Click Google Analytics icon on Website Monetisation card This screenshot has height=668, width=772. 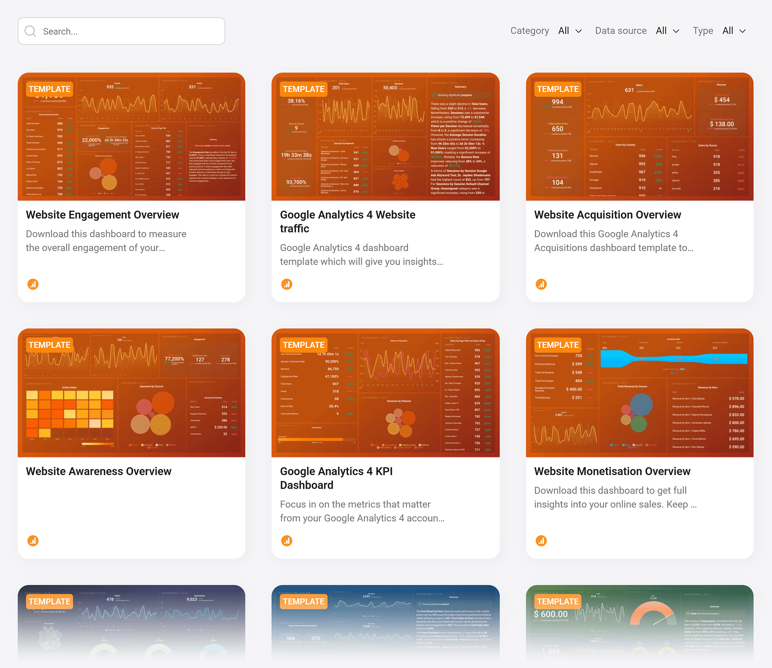pyautogui.click(x=541, y=541)
